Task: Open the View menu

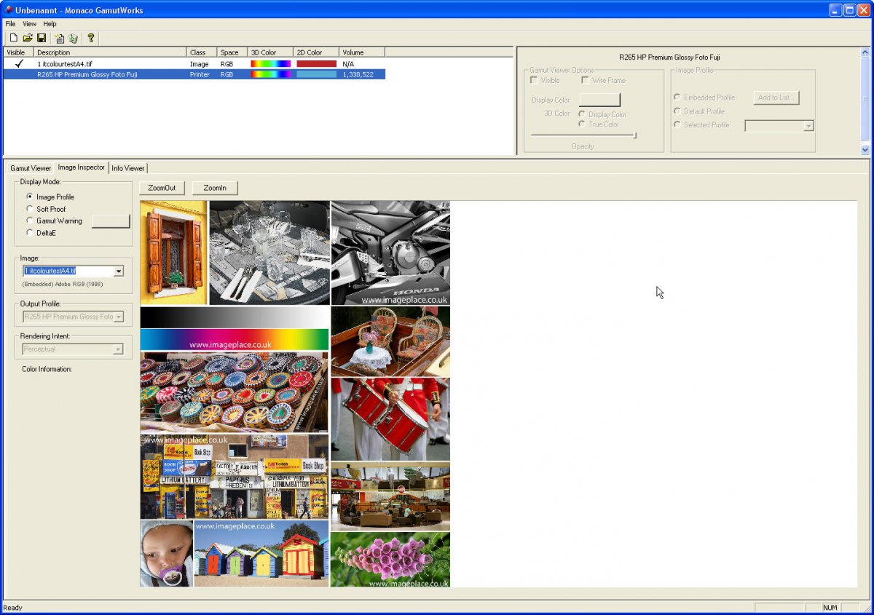Action: click(29, 24)
